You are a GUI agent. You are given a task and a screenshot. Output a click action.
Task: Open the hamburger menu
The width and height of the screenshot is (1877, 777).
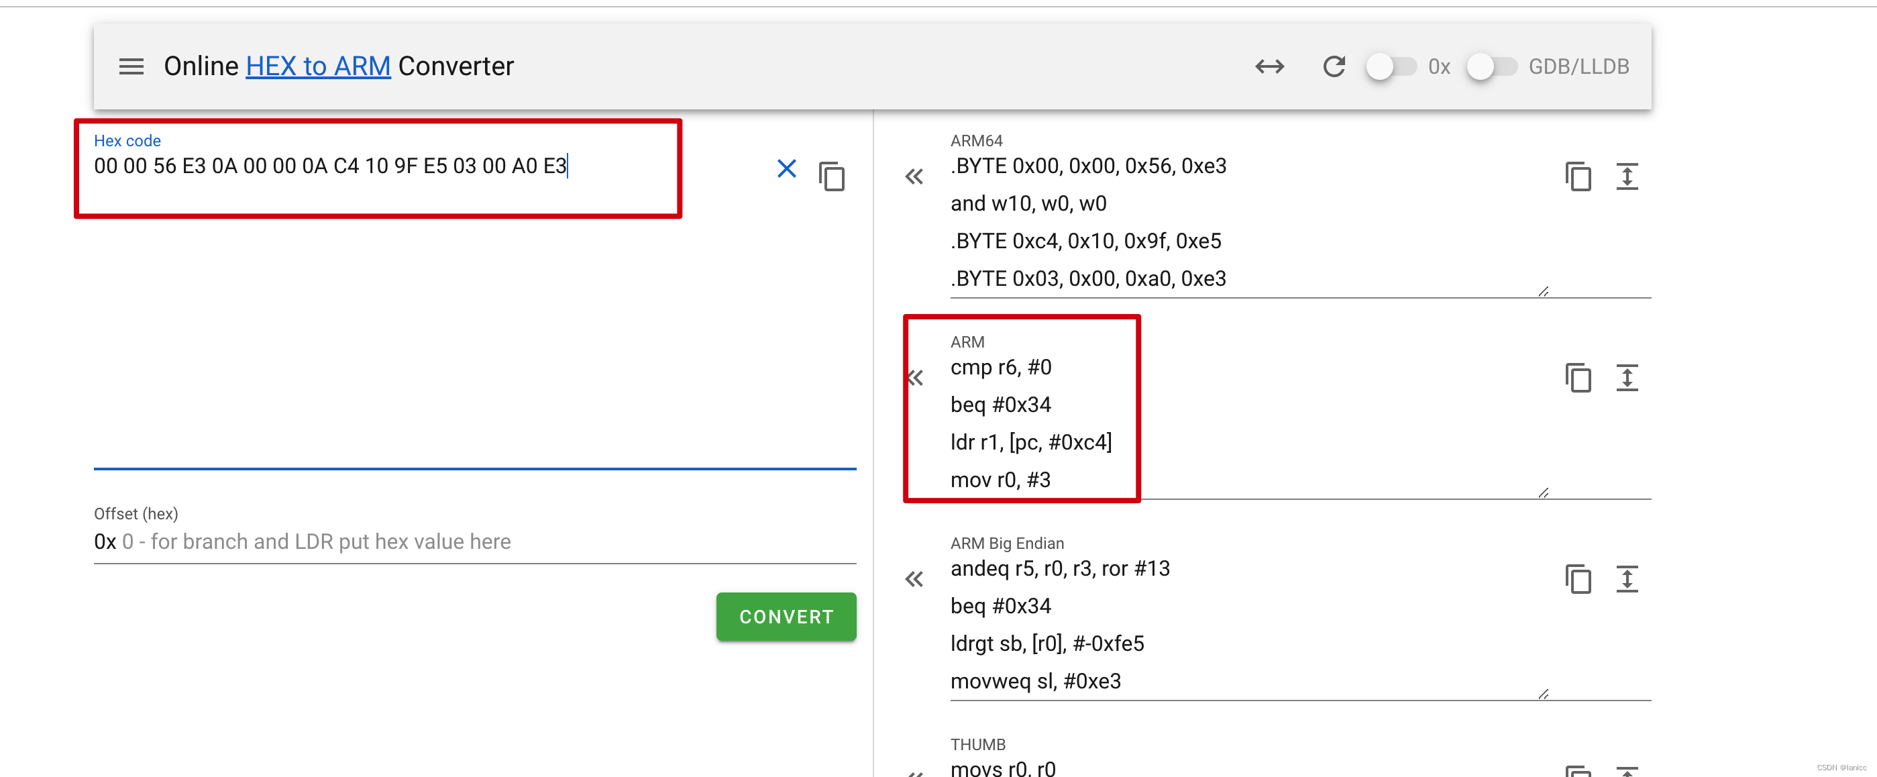click(131, 66)
